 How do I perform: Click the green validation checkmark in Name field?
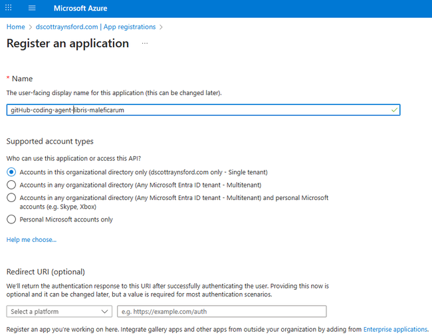coord(394,110)
